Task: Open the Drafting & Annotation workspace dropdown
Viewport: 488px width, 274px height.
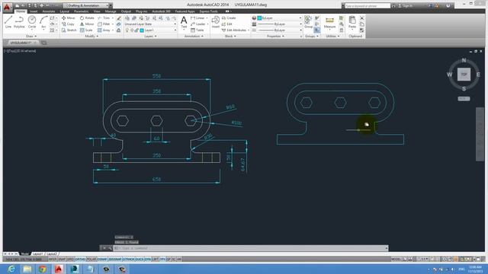Action: (x=87, y=5)
